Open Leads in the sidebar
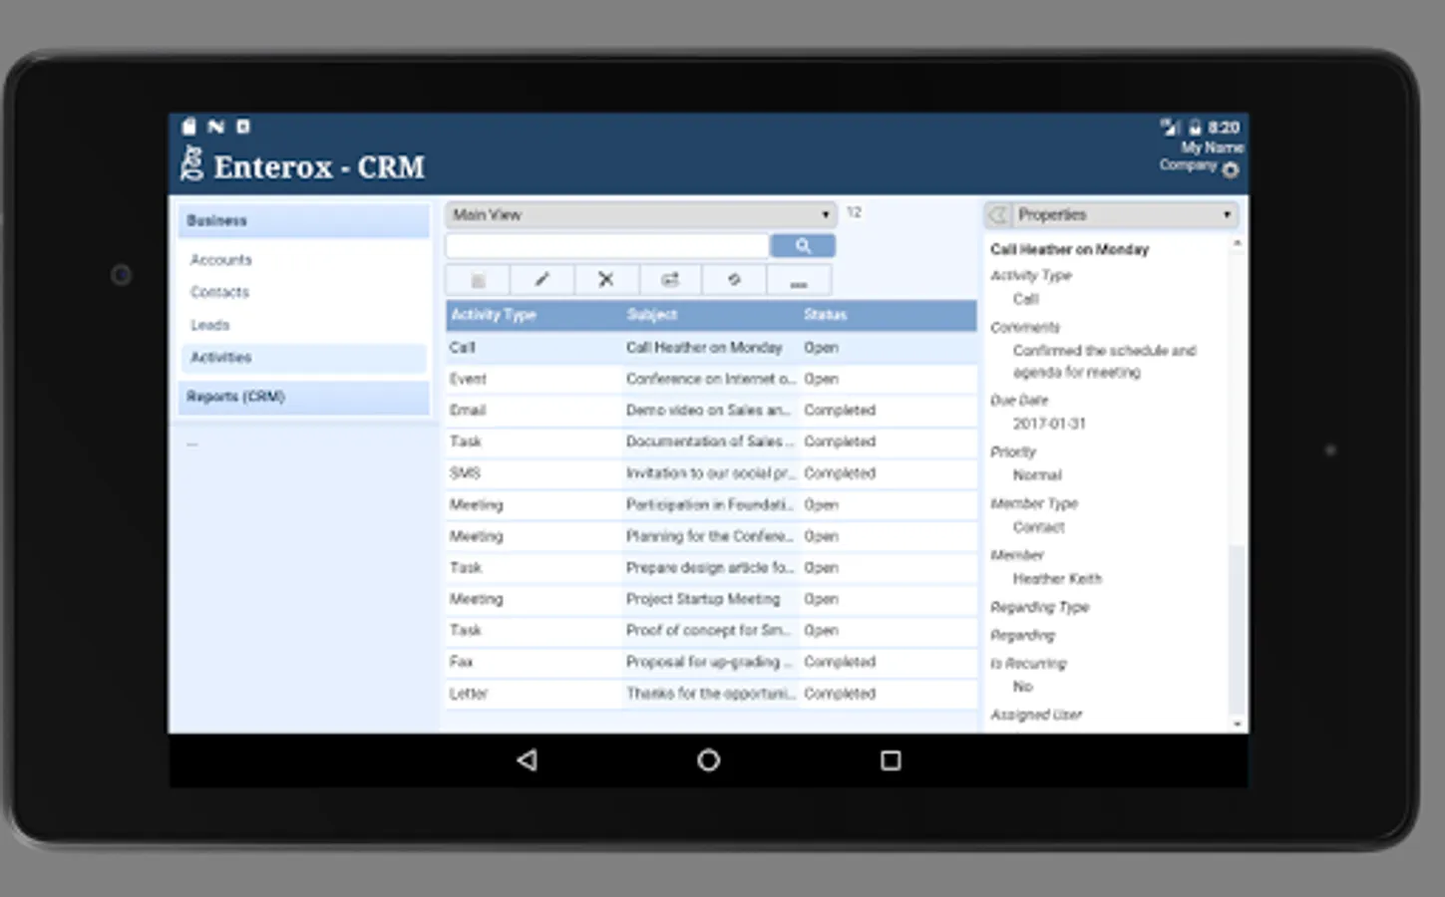The width and height of the screenshot is (1445, 897). (209, 325)
